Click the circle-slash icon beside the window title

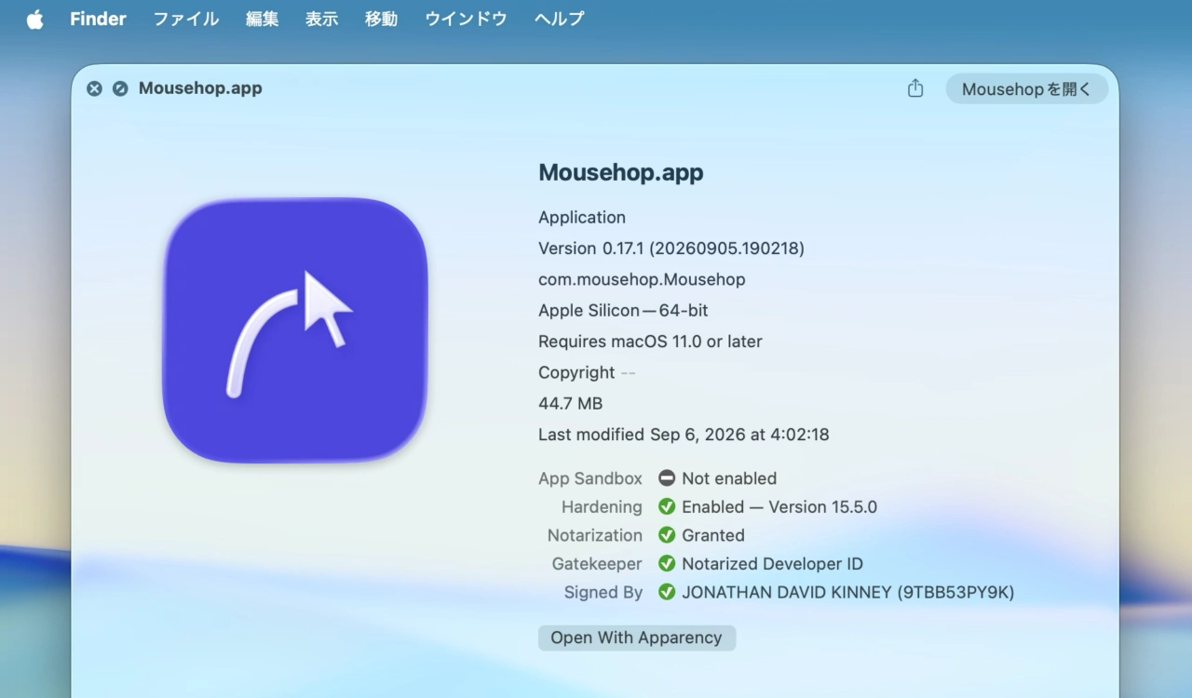[120, 88]
